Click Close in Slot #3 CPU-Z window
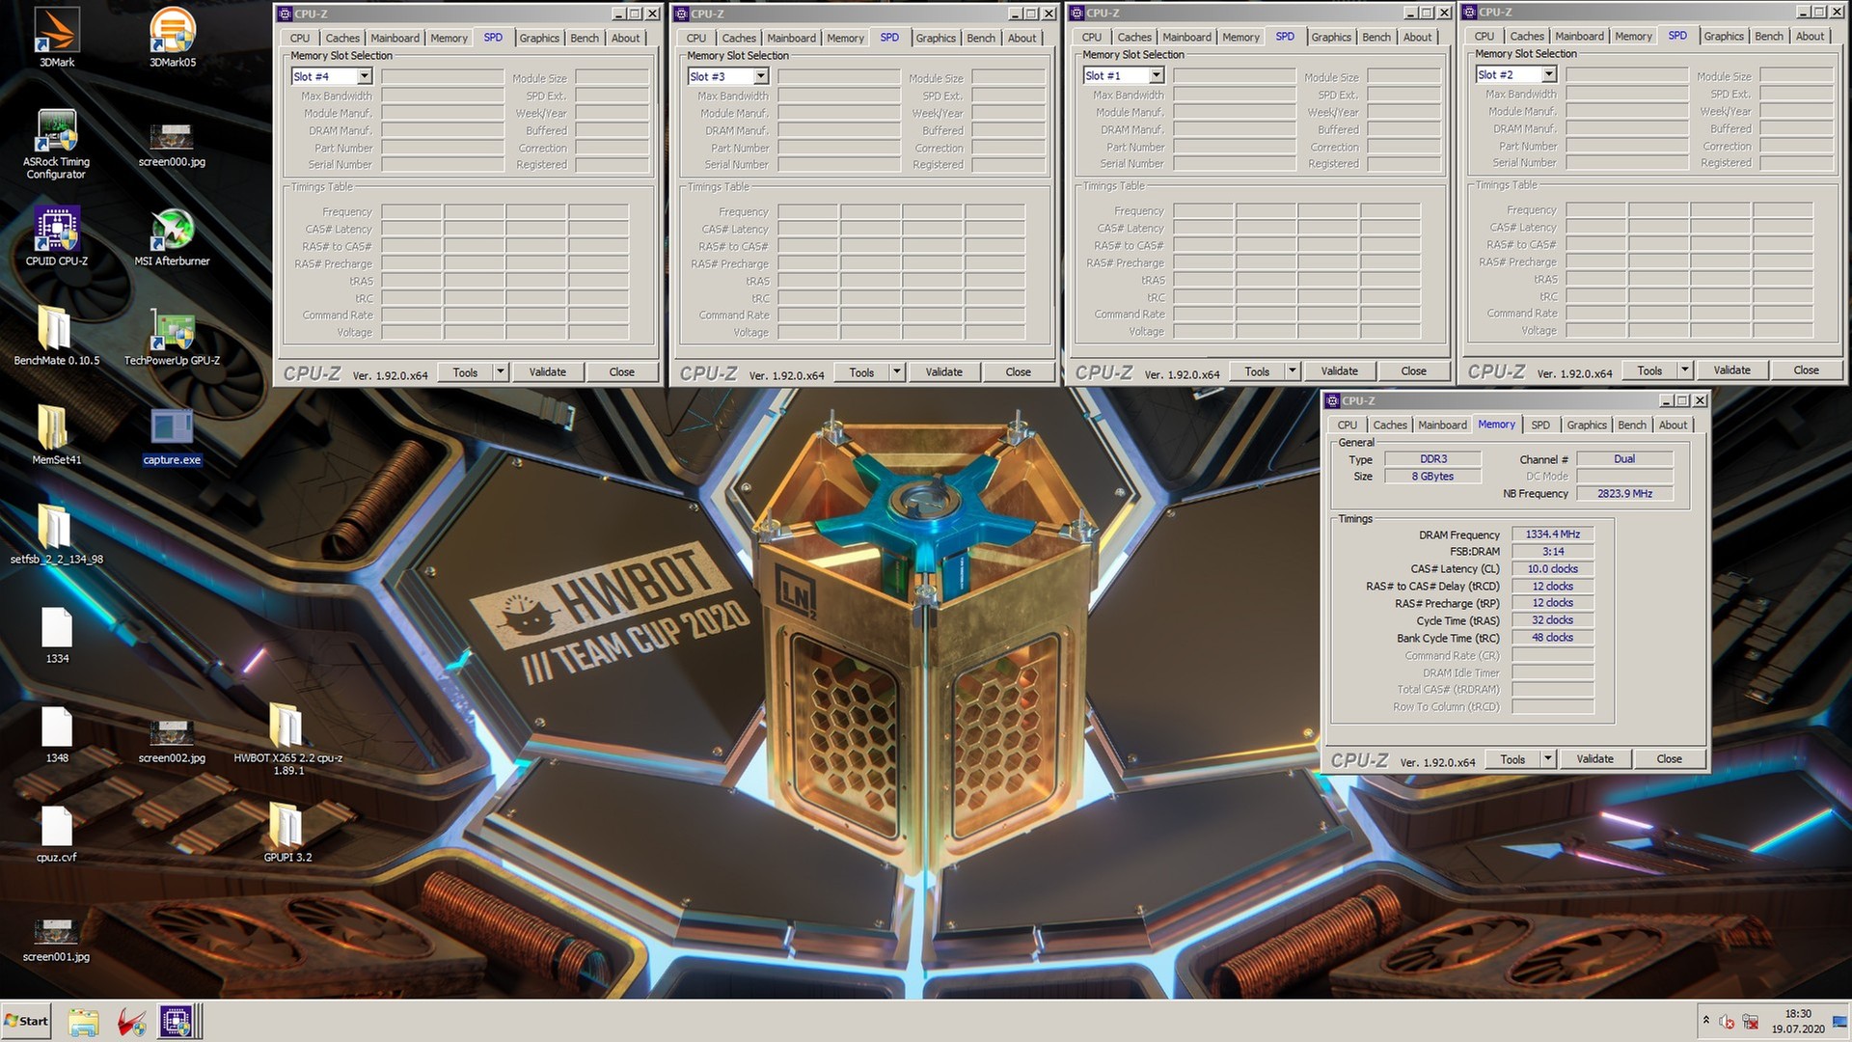The image size is (1852, 1042). tap(1019, 371)
